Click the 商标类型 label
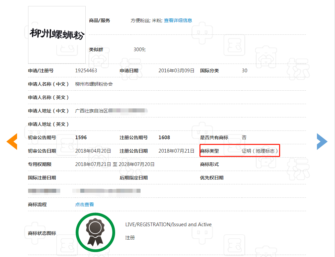The width and height of the screenshot is (335, 257). (x=210, y=151)
